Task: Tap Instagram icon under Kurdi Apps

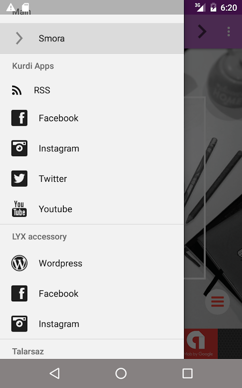Action: tap(19, 148)
